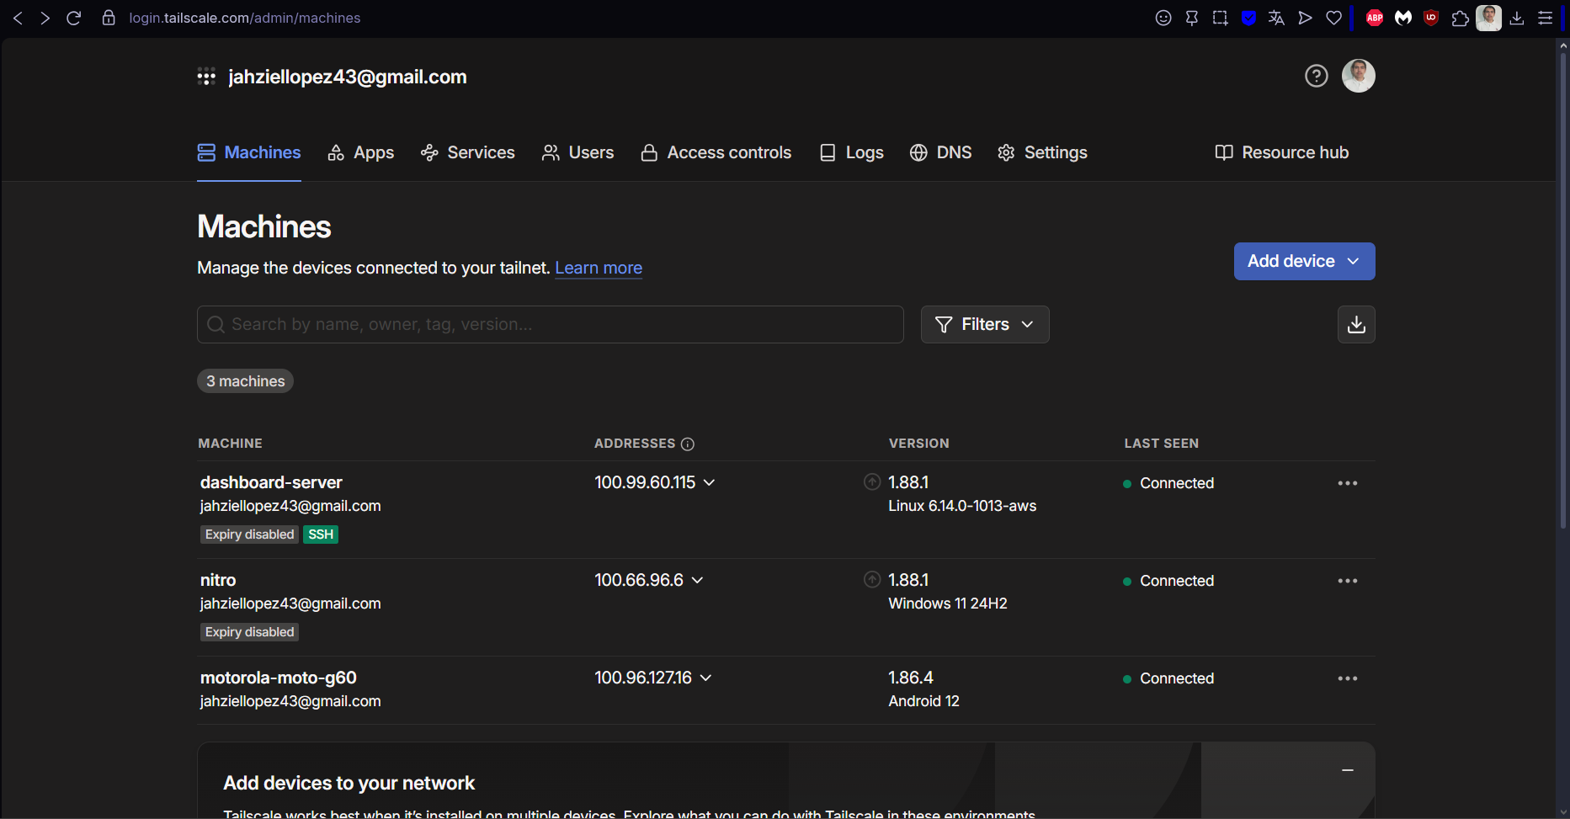Click the pin icon in browser toolbar
Screen dimensions: 1570x819
click(1192, 18)
